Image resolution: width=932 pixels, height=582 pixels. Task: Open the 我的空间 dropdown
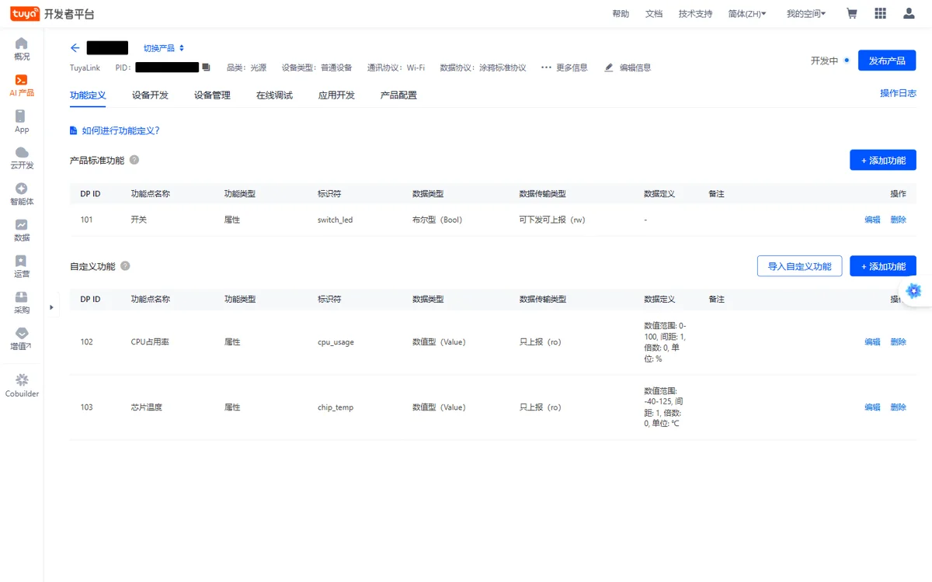coord(805,14)
